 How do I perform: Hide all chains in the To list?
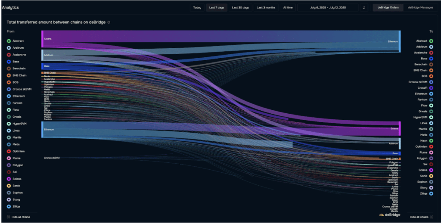421,217
